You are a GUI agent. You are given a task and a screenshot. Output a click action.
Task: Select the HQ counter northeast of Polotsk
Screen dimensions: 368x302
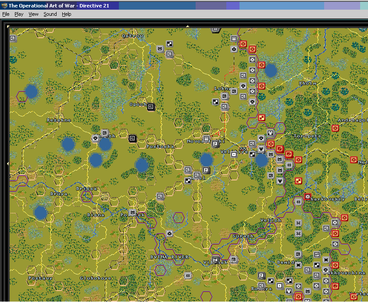pos(160,196)
